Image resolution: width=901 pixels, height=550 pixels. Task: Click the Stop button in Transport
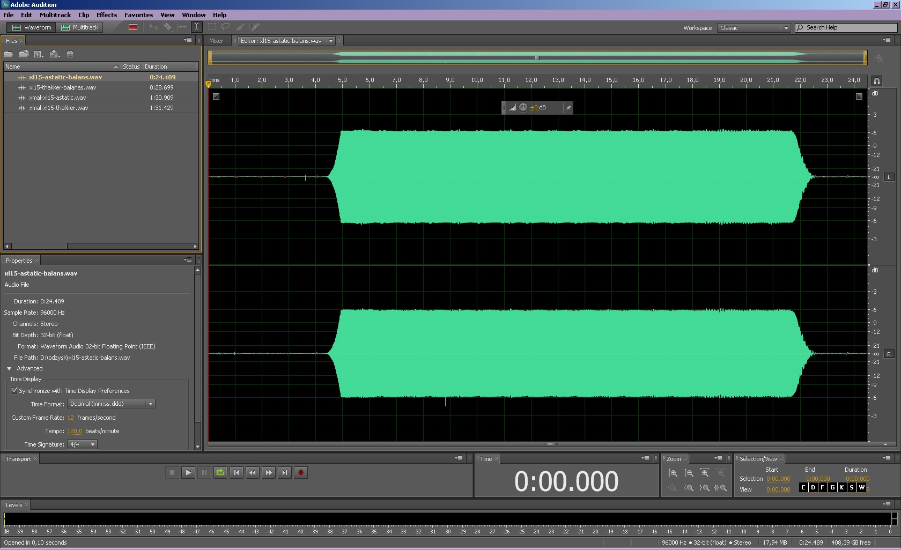pyautogui.click(x=172, y=472)
